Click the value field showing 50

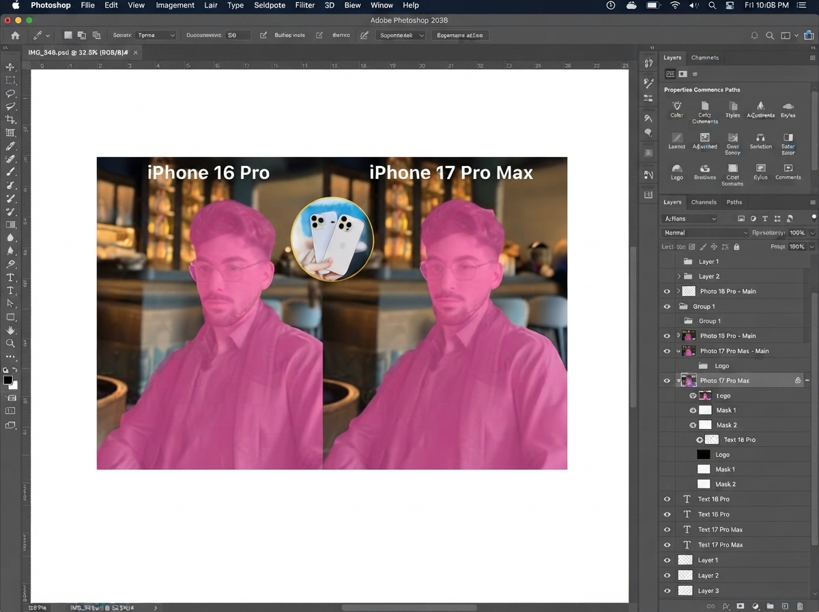click(x=238, y=35)
